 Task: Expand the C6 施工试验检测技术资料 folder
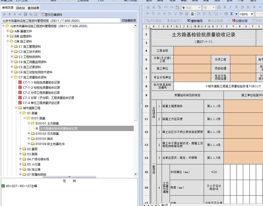click(12, 72)
